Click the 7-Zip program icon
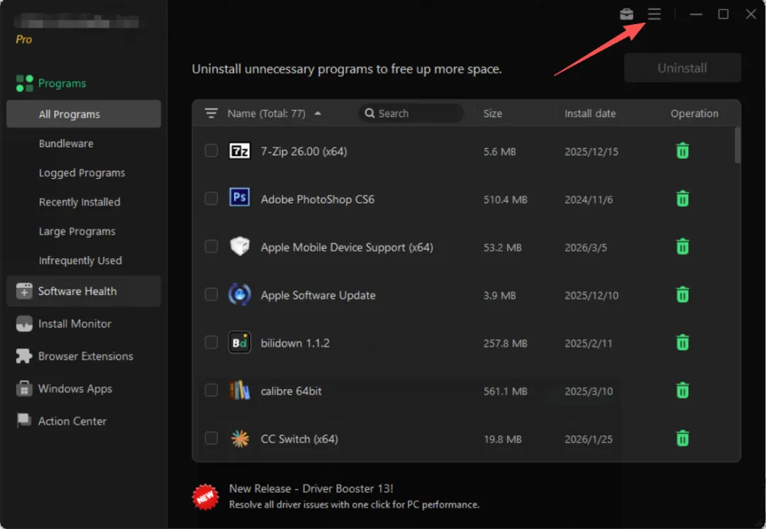 (x=240, y=151)
